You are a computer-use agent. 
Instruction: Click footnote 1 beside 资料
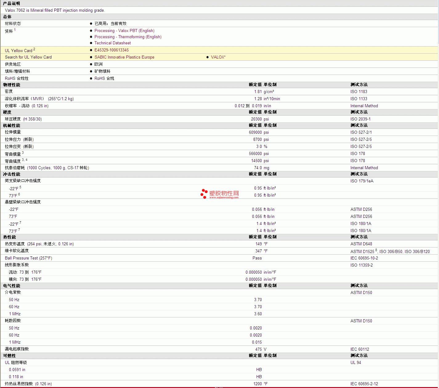(15, 30)
